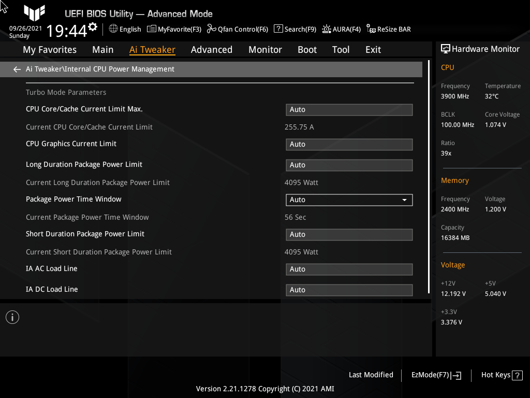530x398 pixels.
Task: Select the IA DC Load Line field
Action: pos(349,290)
